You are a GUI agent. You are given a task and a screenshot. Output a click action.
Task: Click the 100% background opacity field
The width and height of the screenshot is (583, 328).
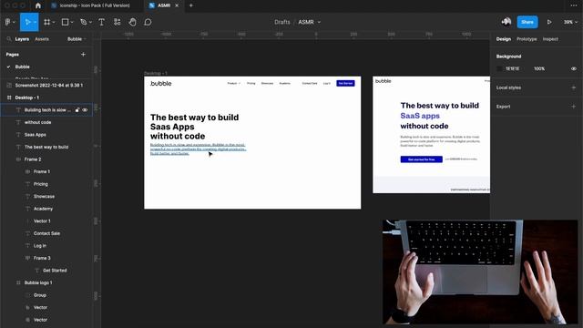(539, 68)
